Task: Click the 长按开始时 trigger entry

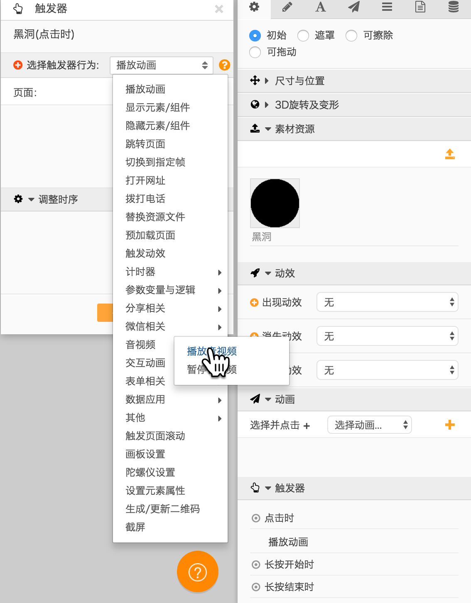Action: 289,564
